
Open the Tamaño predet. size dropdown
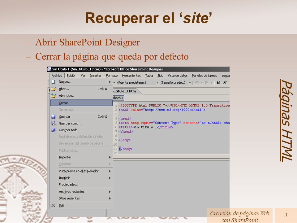tap(190, 83)
